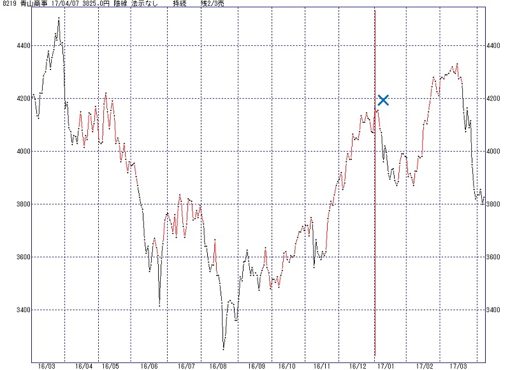
Task: Select the 3600 label on right price axis
Action: 495,257
